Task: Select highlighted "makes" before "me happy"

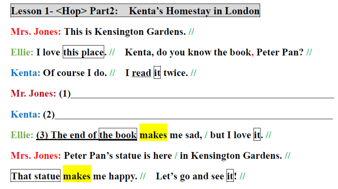Action: coord(77,176)
